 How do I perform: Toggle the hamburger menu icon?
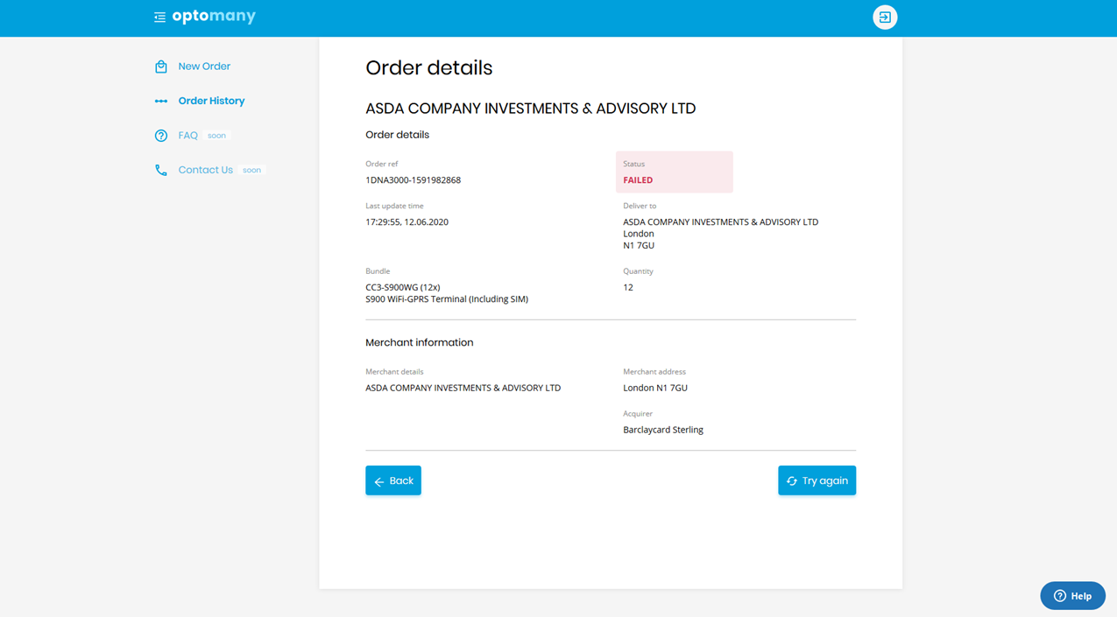(159, 18)
